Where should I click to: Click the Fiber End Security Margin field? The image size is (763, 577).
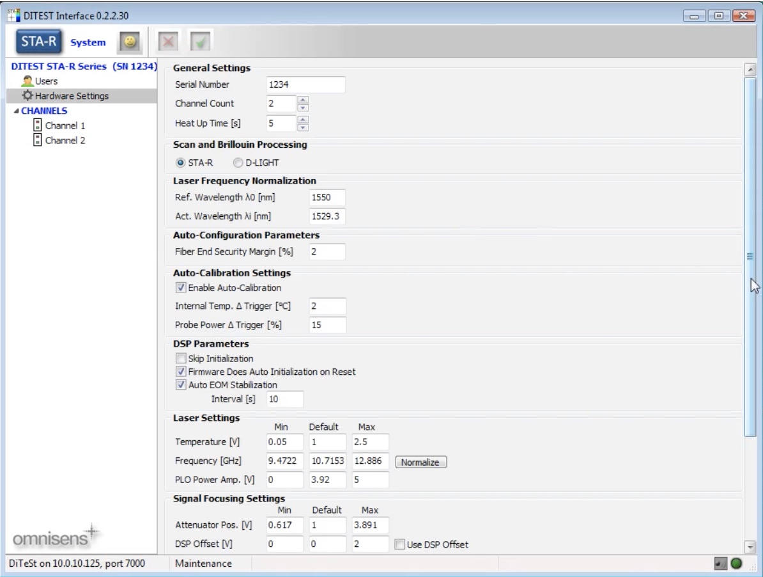[x=327, y=252]
